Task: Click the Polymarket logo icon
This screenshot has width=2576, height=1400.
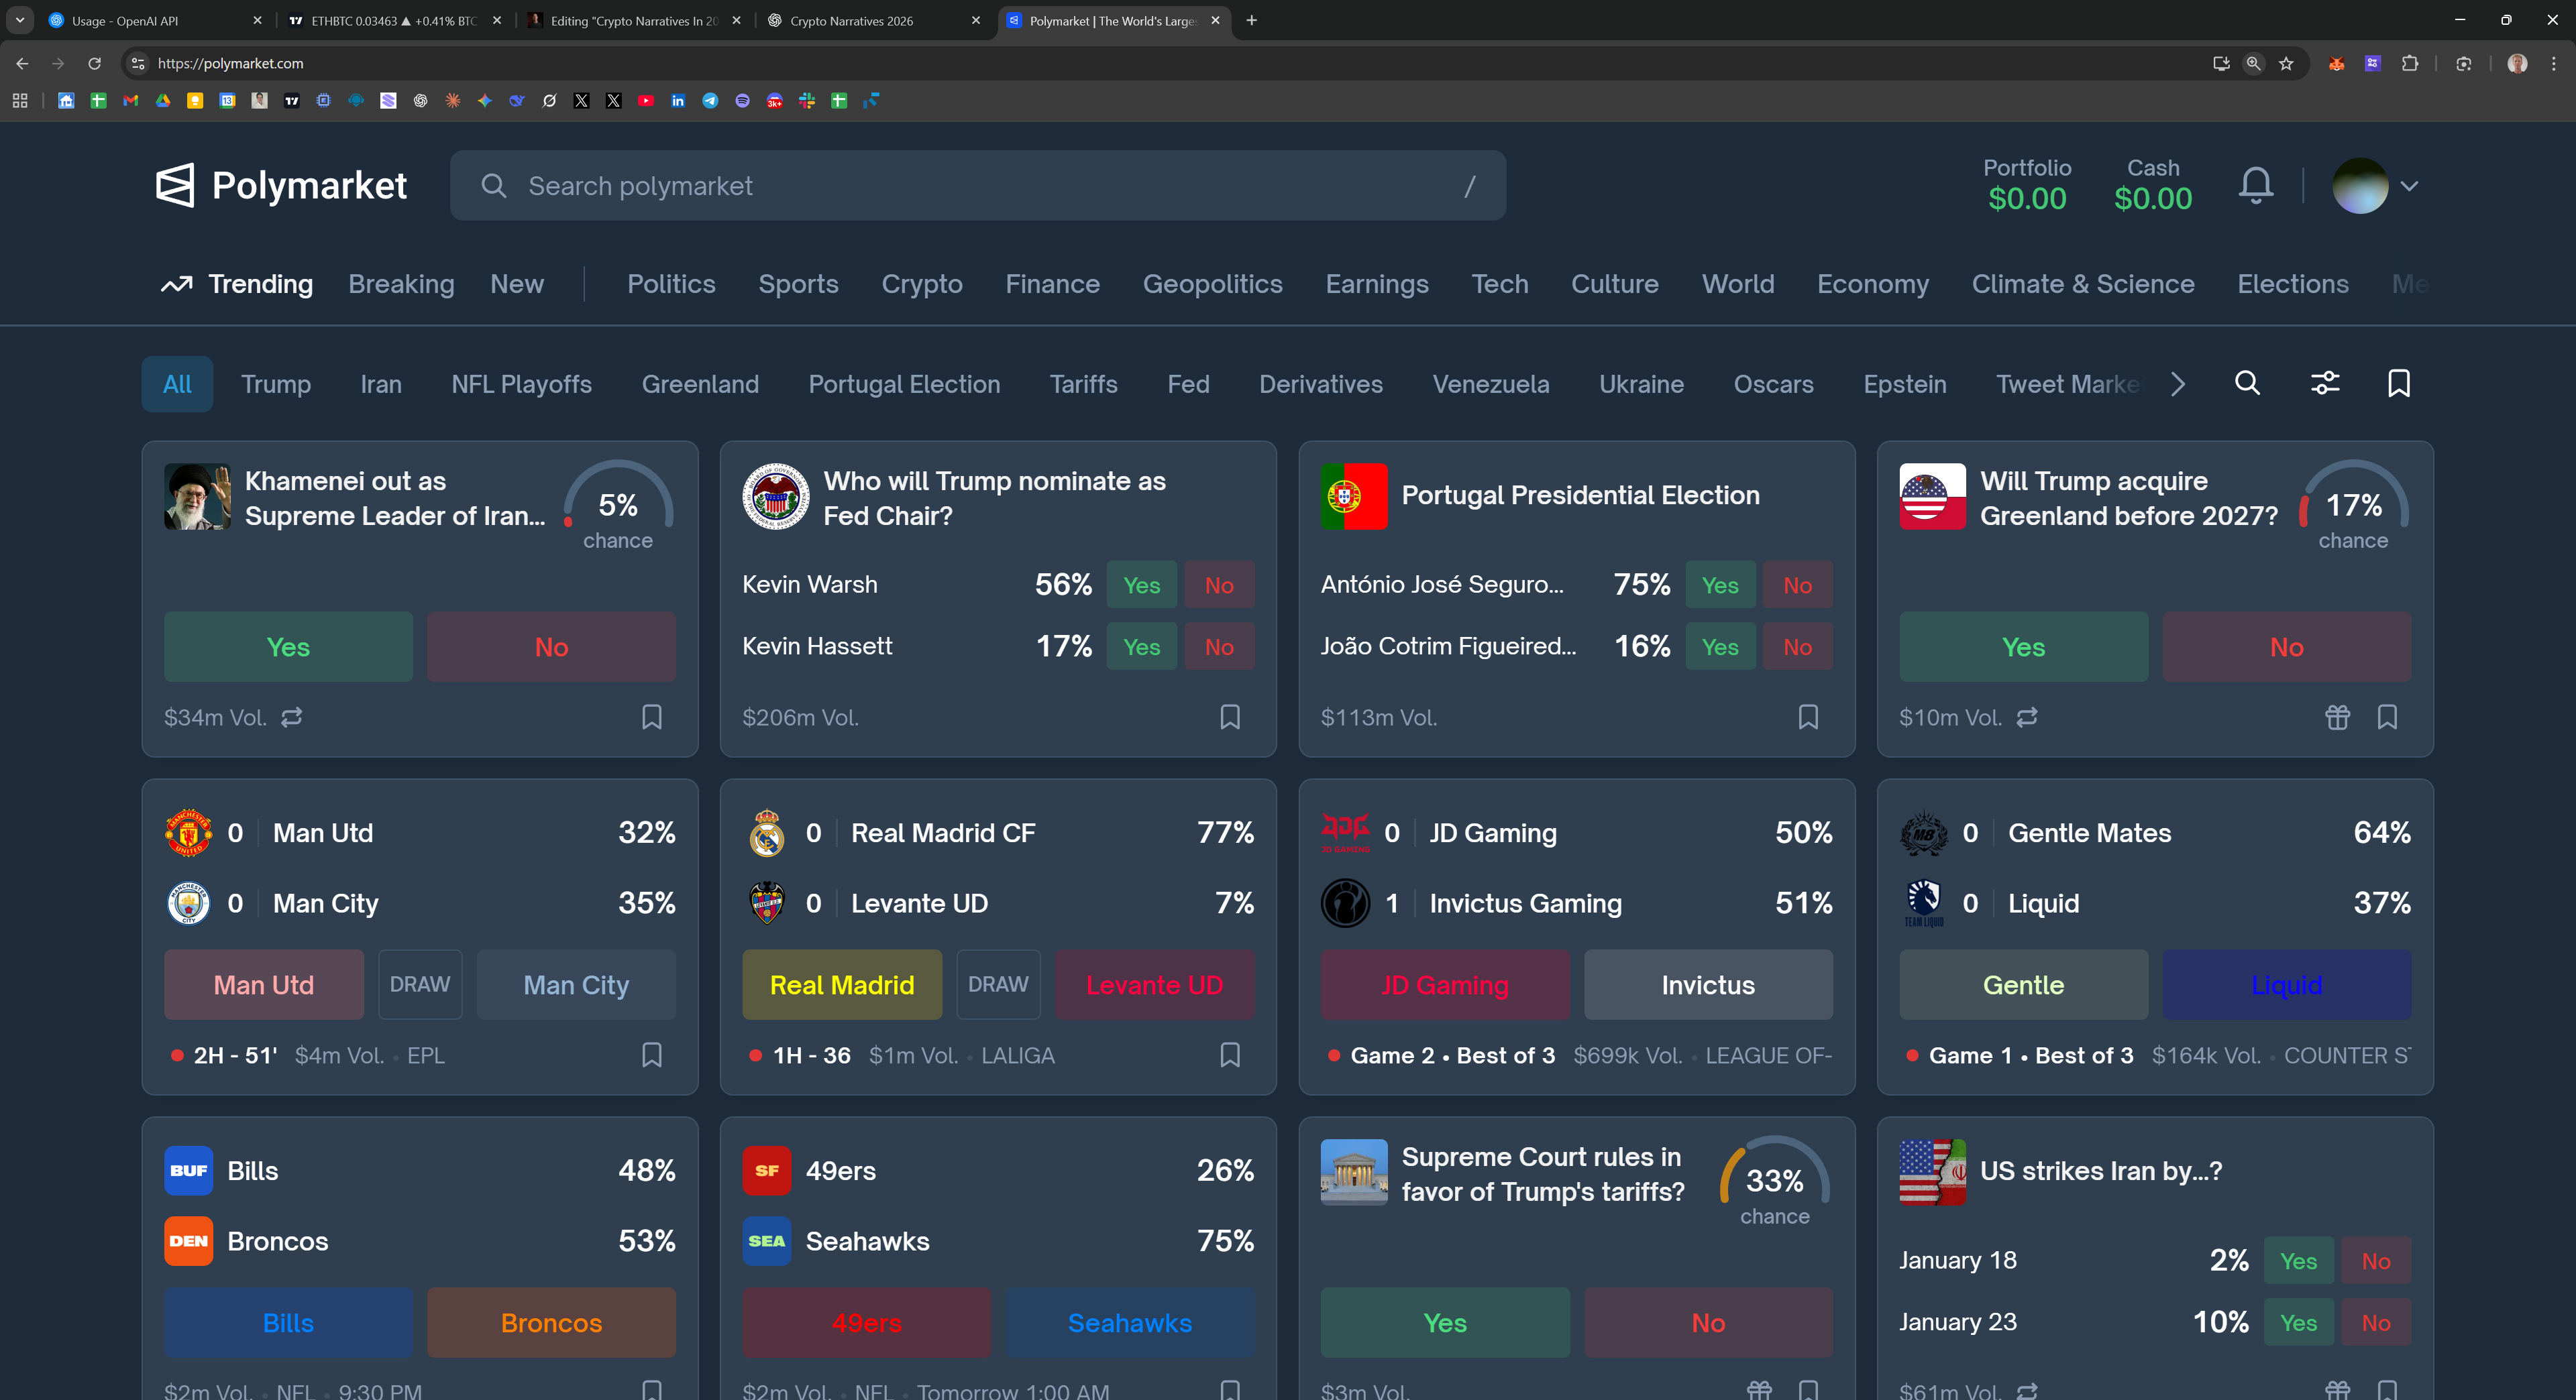Action: pos(175,186)
